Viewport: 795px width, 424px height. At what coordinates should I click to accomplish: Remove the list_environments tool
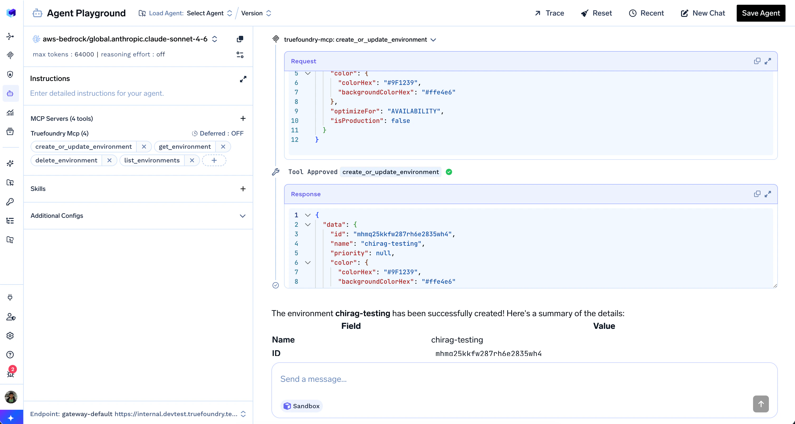tap(192, 160)
